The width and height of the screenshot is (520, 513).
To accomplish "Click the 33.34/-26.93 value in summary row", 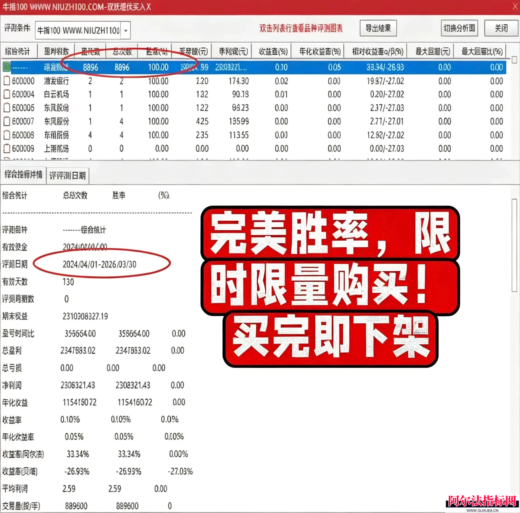I will [x=385, y=67].
